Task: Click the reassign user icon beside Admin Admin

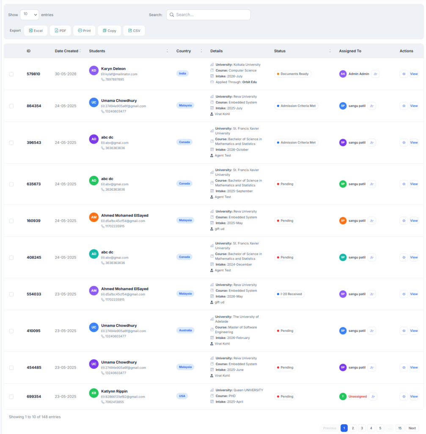Action: [x=375, y=74]
